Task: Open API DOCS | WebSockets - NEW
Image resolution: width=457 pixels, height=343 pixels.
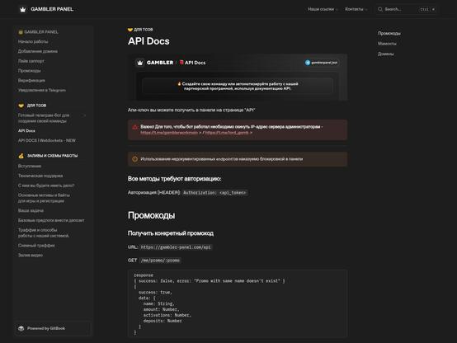Action: 47,140
